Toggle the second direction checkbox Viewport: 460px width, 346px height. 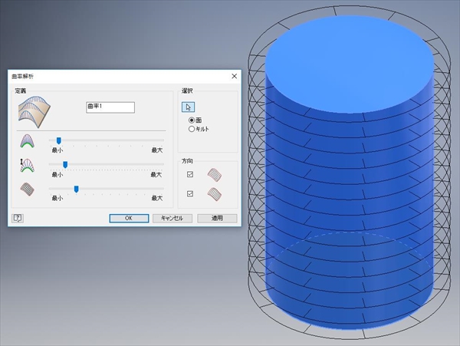click(x=190, y=194)
